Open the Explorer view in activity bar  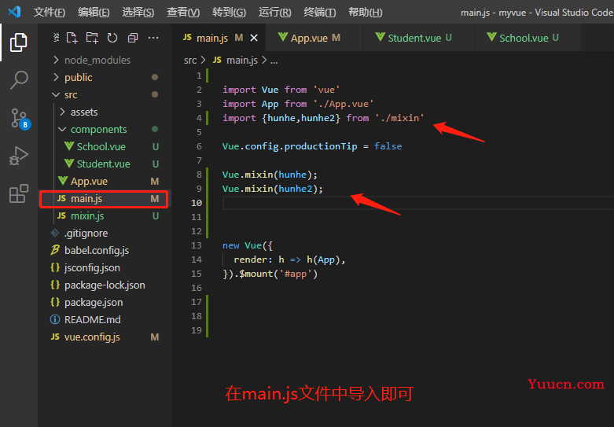[18, 42]
